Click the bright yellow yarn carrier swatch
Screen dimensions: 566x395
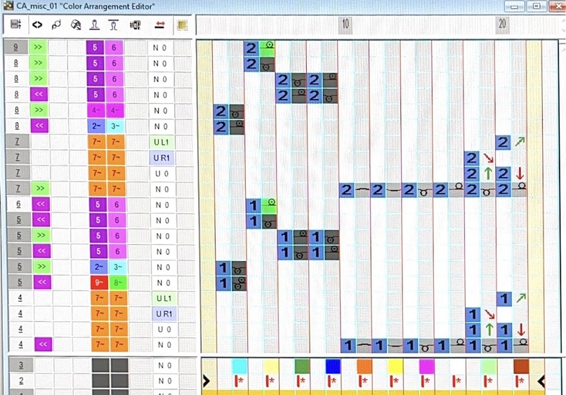click(395, 366)
